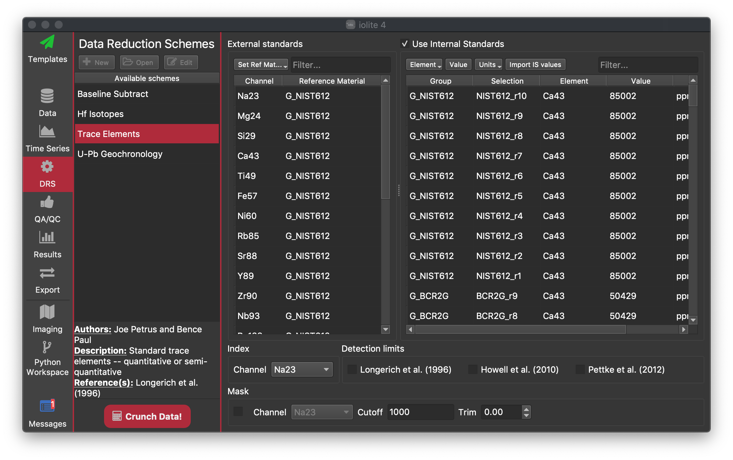Select the Trace Elements scheme
This screenshot has height=460, width=733.
[x=147, y=134]
